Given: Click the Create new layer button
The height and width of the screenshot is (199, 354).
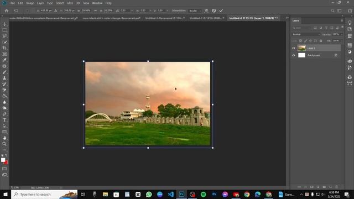Looking at the screenshot, I should coord(331,187).
